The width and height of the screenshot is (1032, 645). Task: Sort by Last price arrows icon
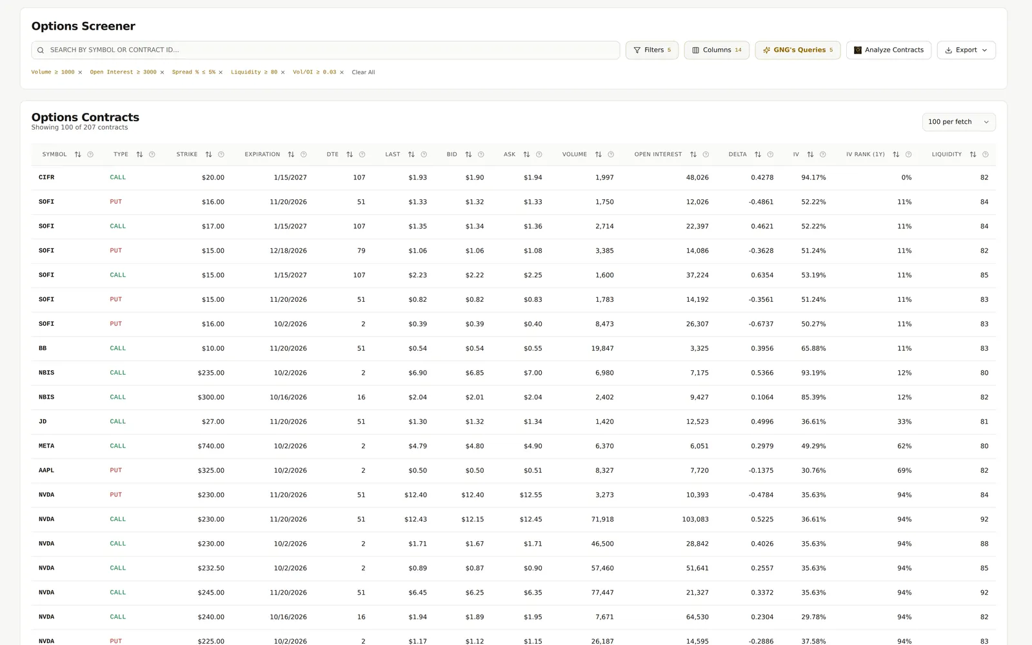pyautogui.click(x=412, y=155)
